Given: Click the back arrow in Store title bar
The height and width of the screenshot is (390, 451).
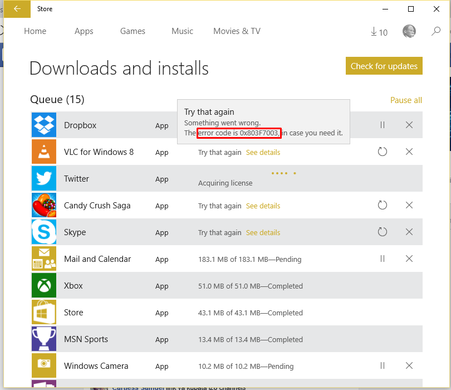Looking at the screenshot, I should 17,9.
